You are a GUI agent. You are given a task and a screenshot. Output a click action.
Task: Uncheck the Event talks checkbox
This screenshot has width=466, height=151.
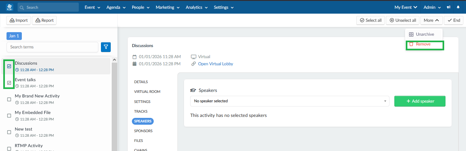[x=9, y=83]
